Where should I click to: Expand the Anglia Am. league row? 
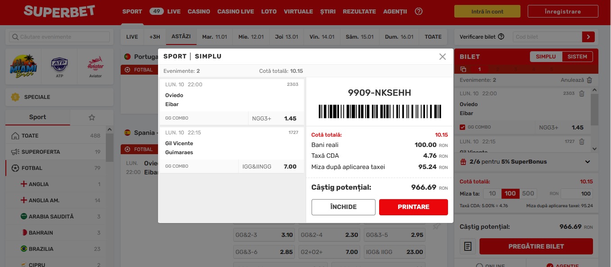coord(55,200)
